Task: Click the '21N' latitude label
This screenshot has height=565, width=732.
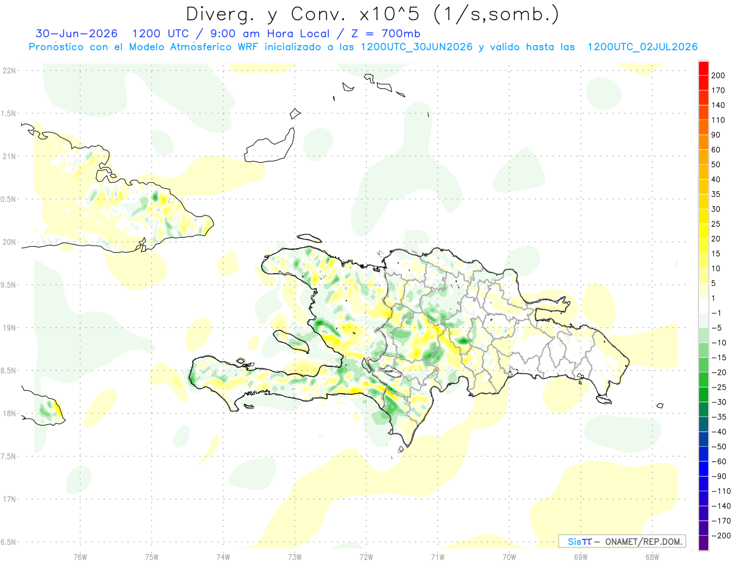Action: coord(9,157)
